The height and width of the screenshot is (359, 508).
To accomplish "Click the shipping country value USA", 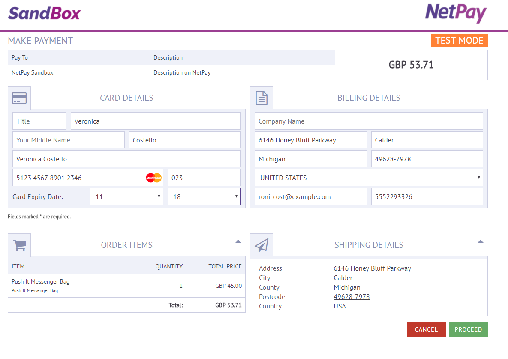I will tap(340, 306).
